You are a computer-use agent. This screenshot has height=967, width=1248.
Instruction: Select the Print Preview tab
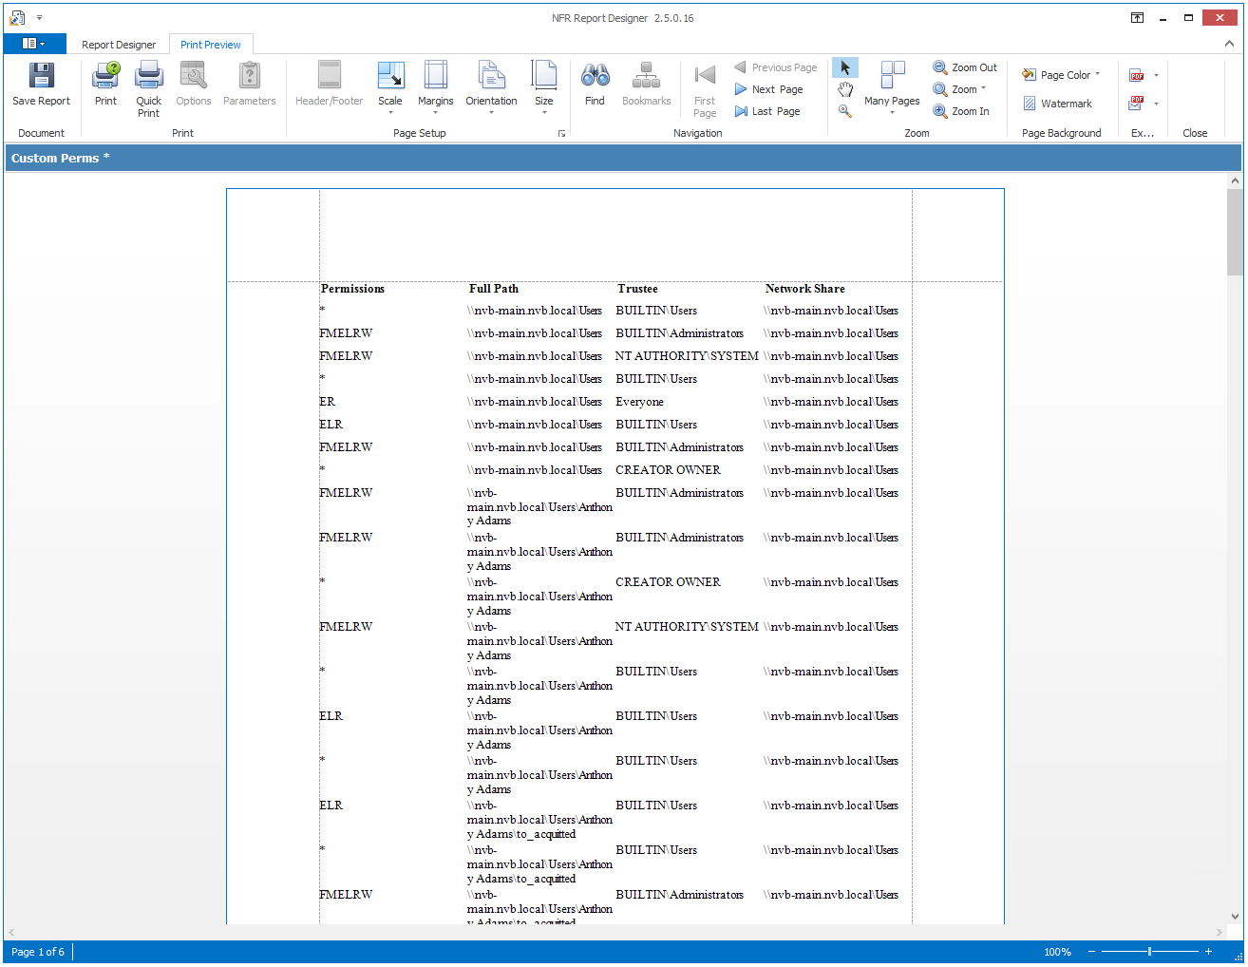[211, 45]
